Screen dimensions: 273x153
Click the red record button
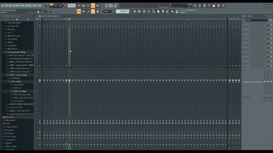coord(65,6)
